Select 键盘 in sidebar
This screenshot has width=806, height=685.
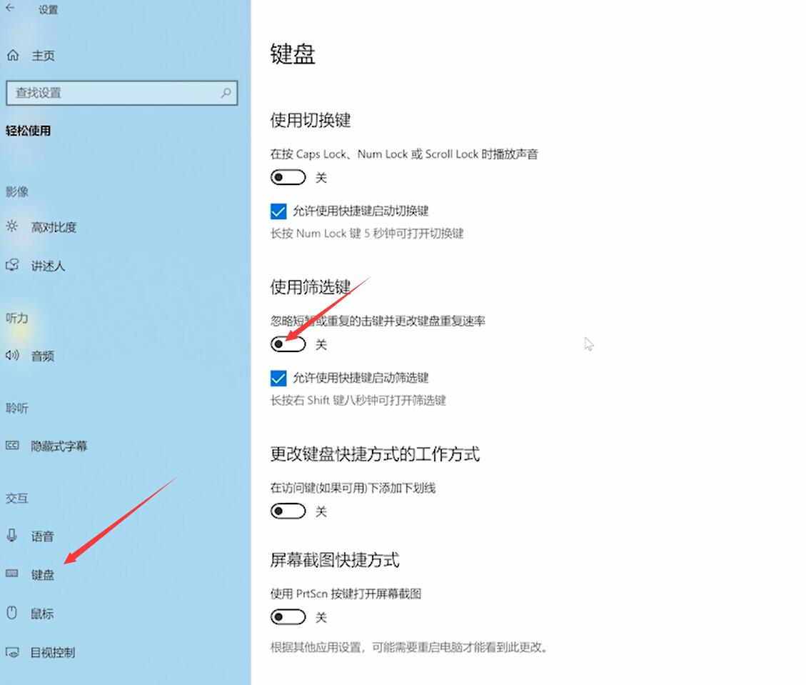pos(43,574)
